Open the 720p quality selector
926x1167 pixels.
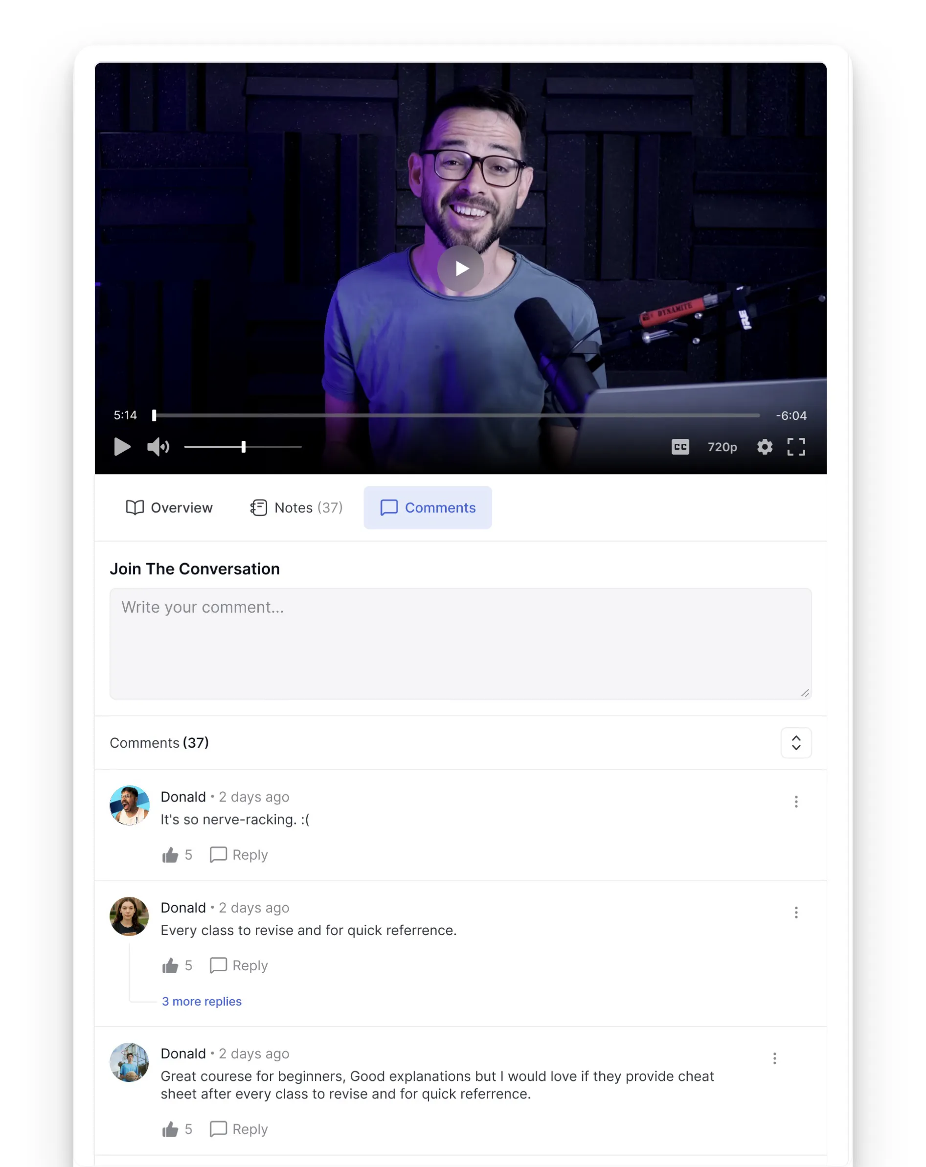(x=722, y=447)
